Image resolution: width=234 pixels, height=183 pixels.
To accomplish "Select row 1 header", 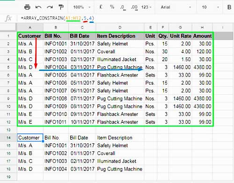I will 8,36.
